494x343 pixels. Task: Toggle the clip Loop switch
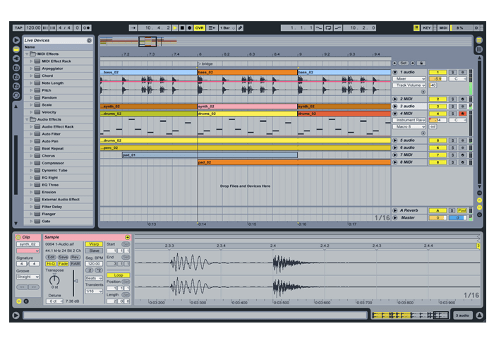[119, 275]
